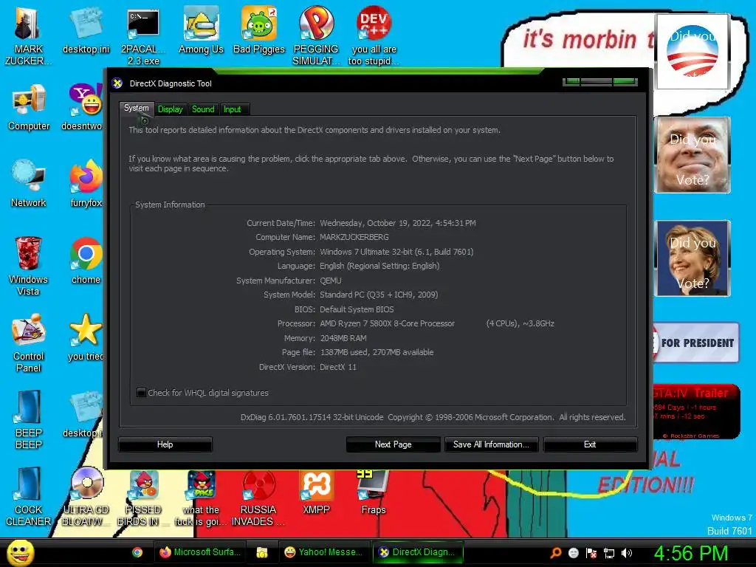Launch the XMPP XAMPP desktop shortcut
The height and width of the screenshot is (567, 756).
coord(316,492)
